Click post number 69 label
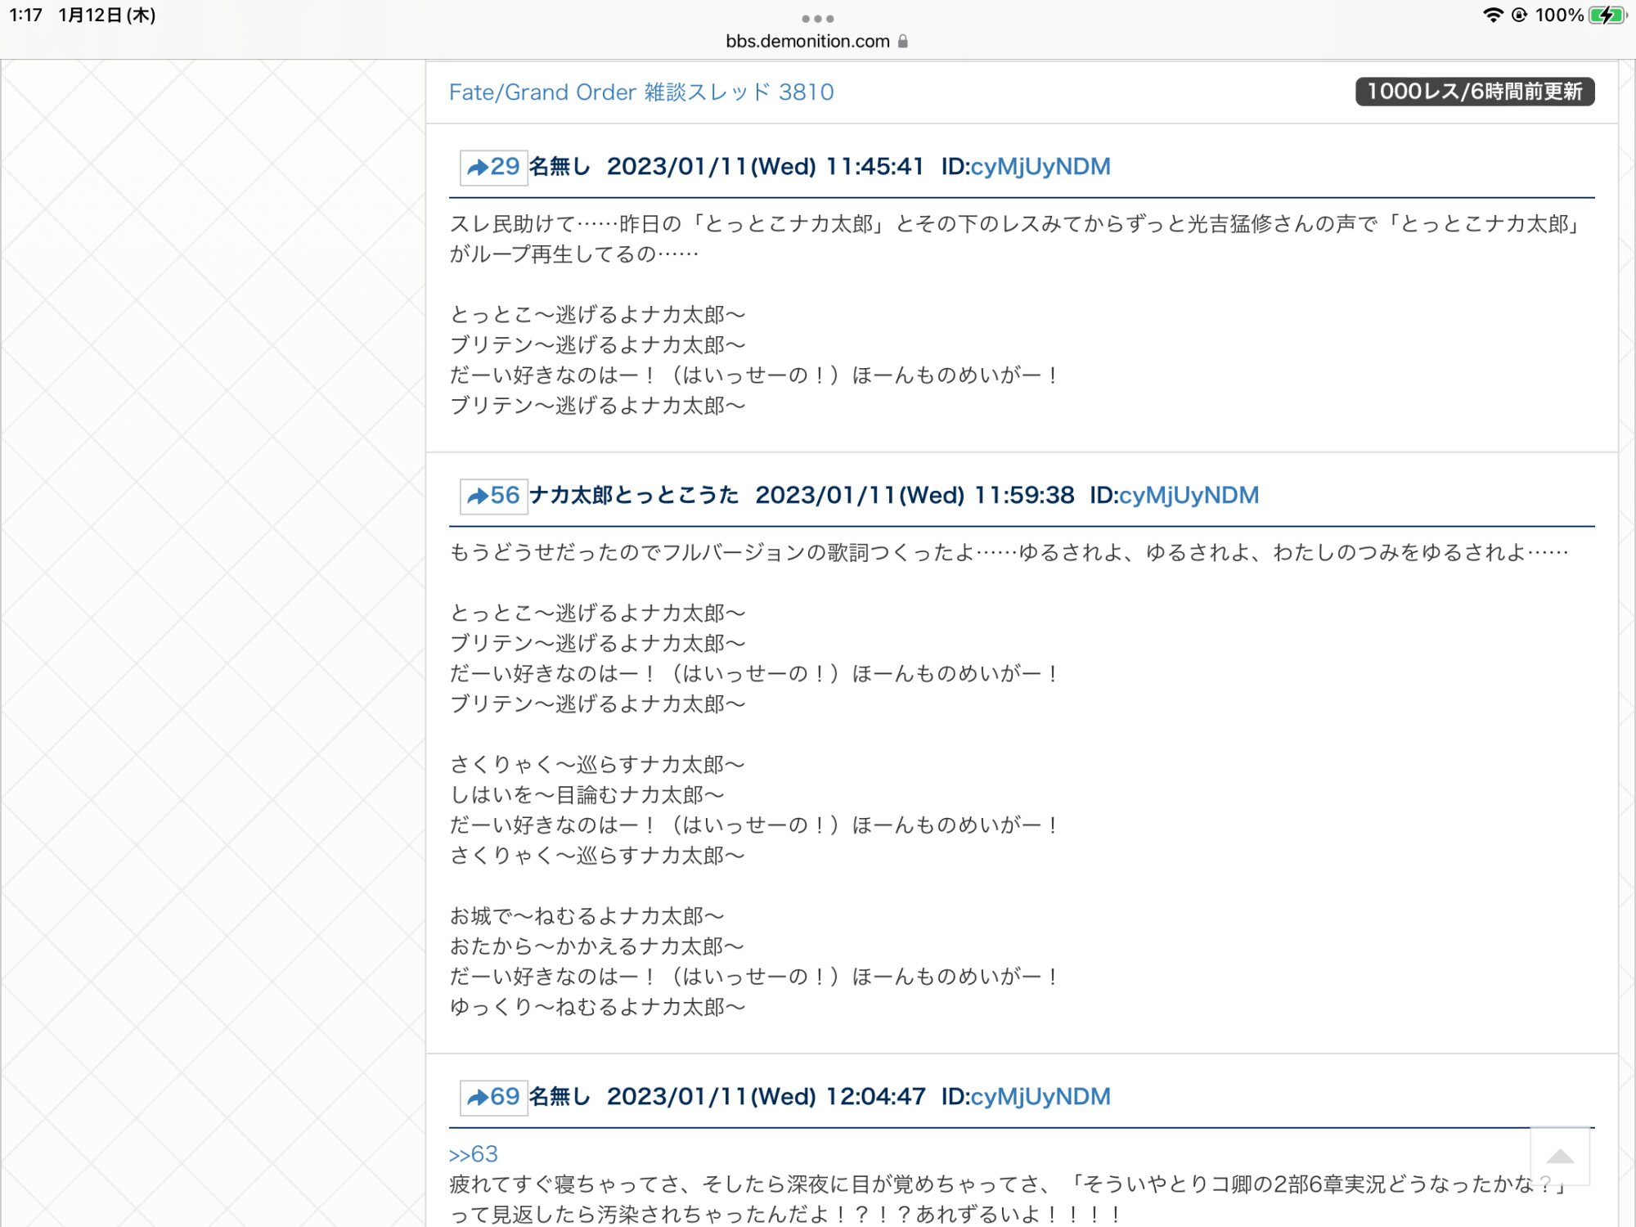The height and width of the screenshot is (1227, 1636). point(506,1097)
